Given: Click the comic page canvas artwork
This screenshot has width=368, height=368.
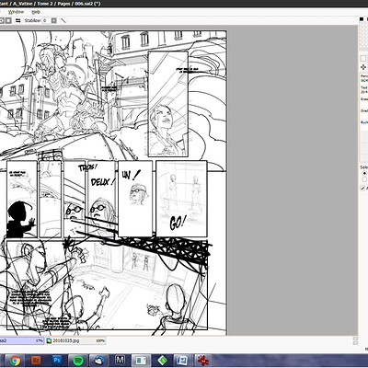Looking at the screenshot, I should pos(113,183).
